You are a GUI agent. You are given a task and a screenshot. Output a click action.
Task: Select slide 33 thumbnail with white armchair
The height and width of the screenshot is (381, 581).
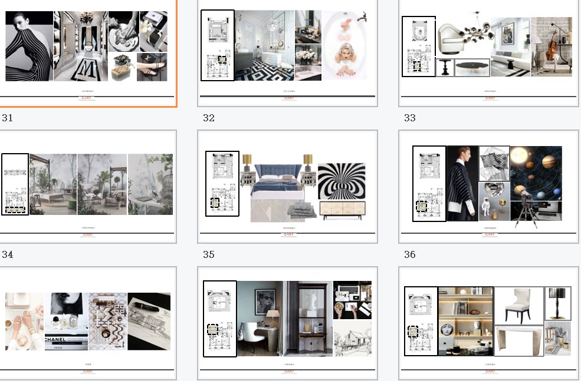(489, 52)
